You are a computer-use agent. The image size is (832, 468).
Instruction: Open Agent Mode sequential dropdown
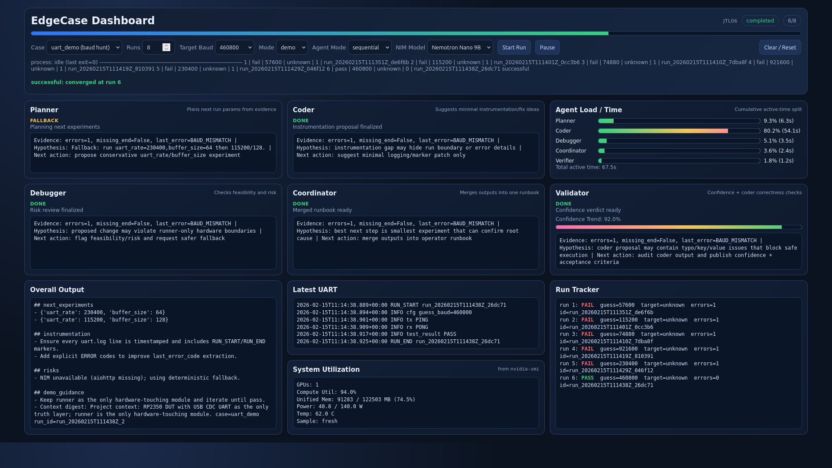point(370,47)
